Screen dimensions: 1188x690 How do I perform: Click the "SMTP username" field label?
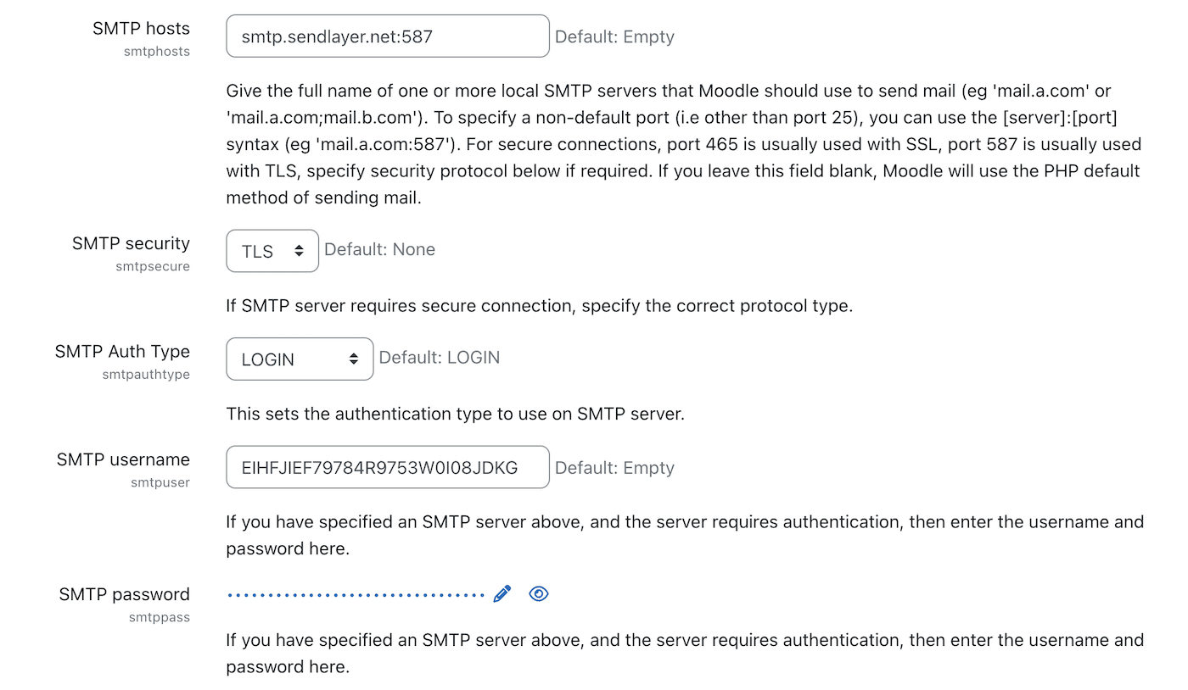pyautogui.click(x=123, y=459)
